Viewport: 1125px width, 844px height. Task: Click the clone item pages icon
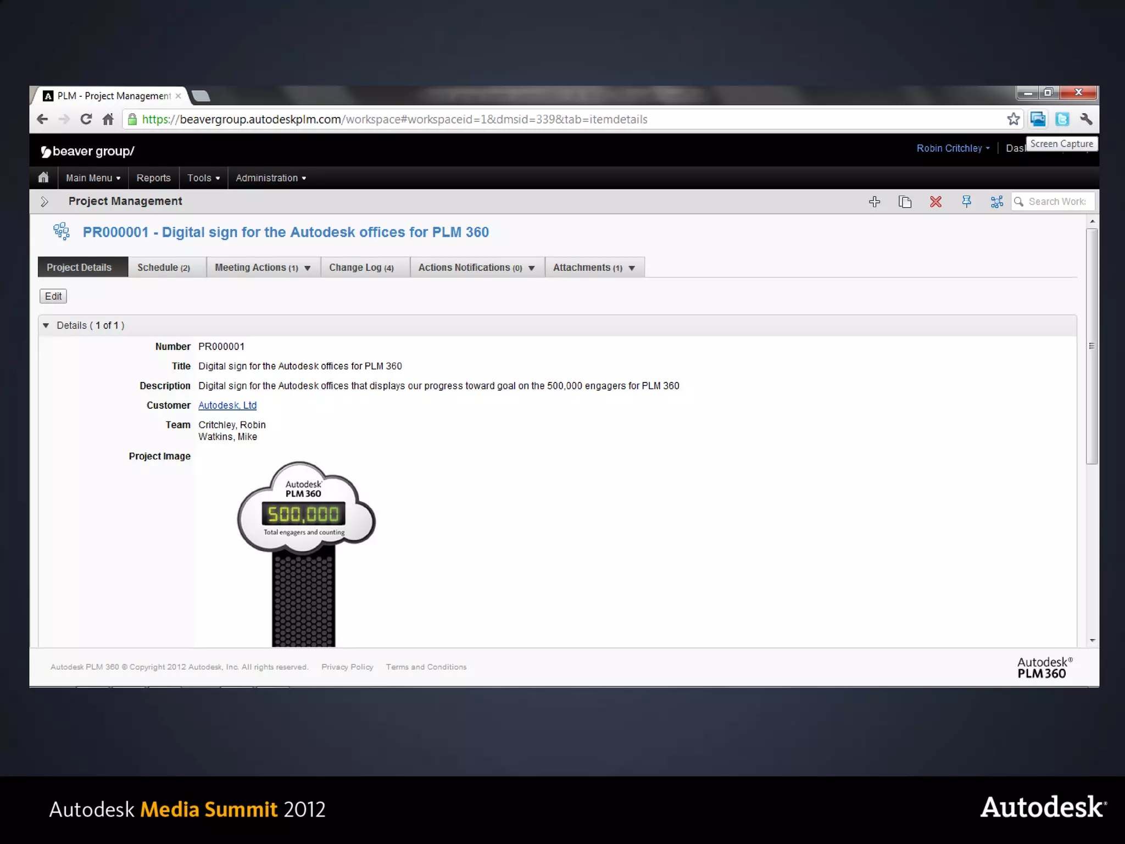pyautogui.click(x=905, y=202)
